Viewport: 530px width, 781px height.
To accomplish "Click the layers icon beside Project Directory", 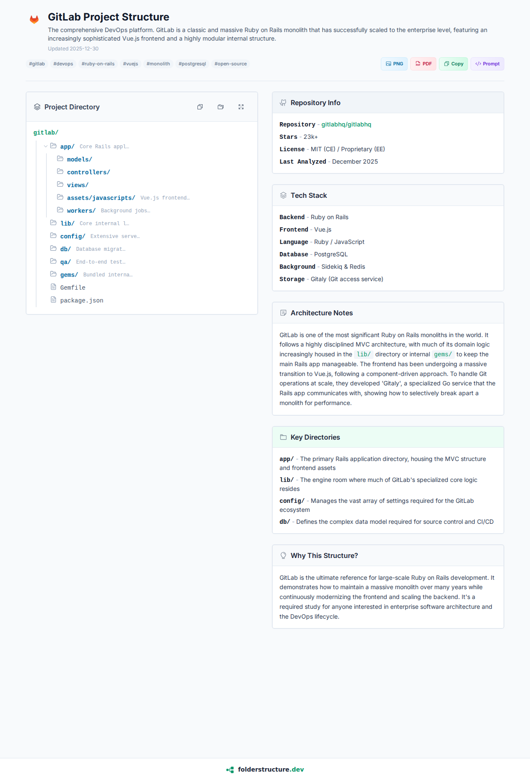I will point(37,107).
